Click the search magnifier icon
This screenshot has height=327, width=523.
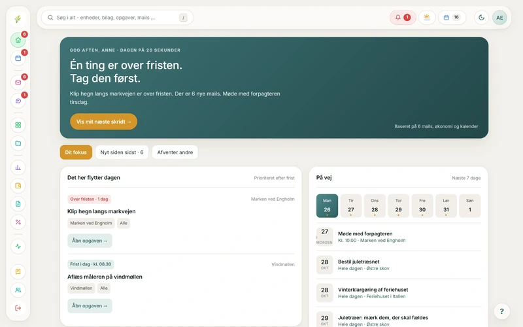pos(50,18)
